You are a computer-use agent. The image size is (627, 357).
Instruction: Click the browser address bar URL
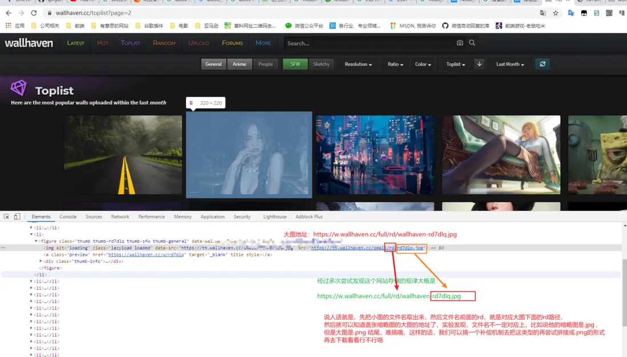pyautogui.click(x=94, y=13)
